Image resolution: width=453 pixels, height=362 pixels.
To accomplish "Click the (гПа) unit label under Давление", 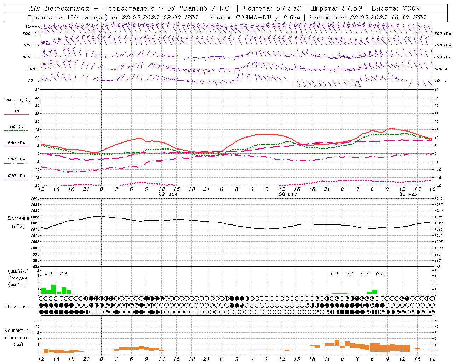I will pyautogui.click(x=18, y=226).
